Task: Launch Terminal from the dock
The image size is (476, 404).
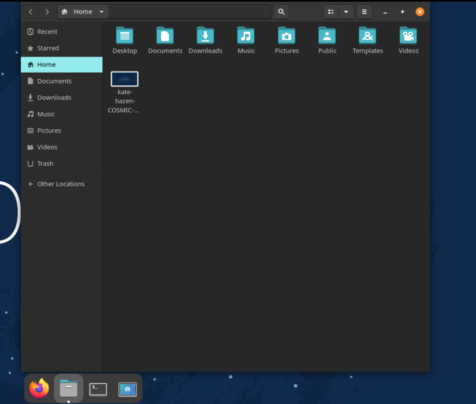Action: pyautogui.click(x=98, y=389)
